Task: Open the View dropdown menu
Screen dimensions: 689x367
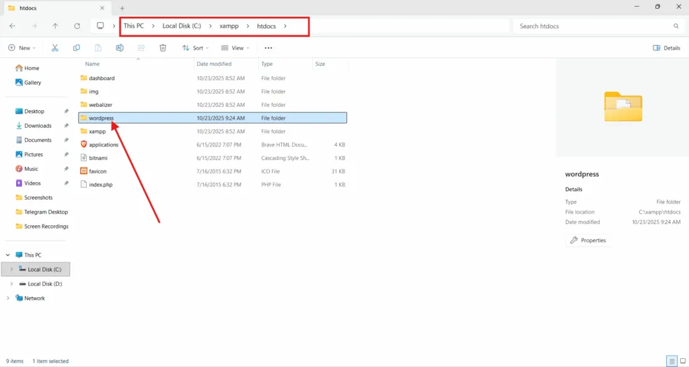Action: pyautogui.click(x=235, y=48)
